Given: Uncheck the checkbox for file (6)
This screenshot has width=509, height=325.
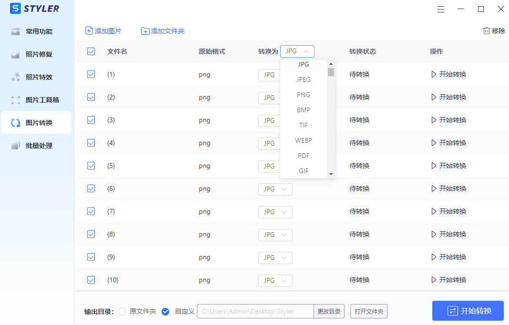Looking at the screenshot, I should (91, 188).
